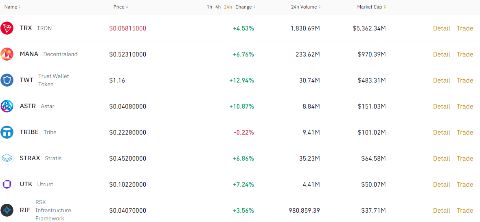The height and width of the screenshot is (222, 480).
Task: Open Trade for TRX
Action: point(465,28)
